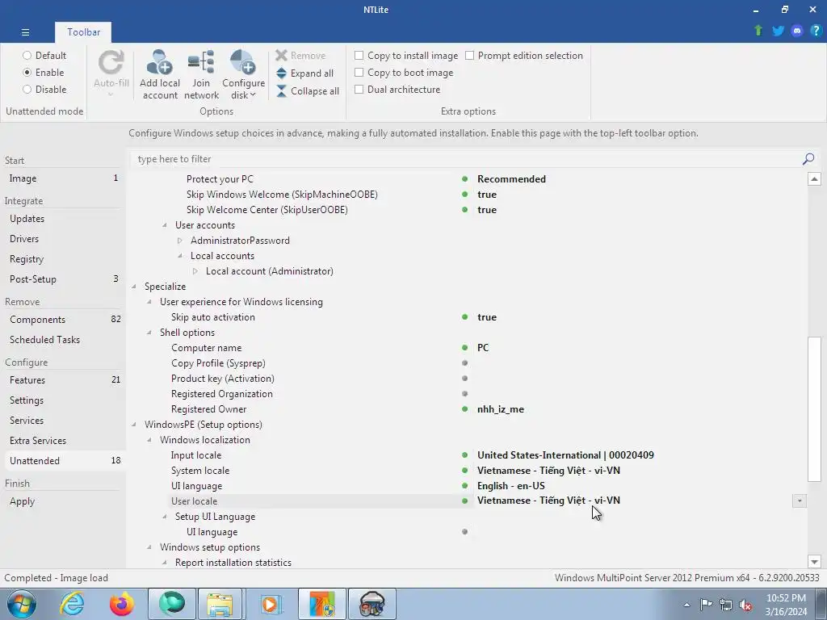This screenshot has width=827, height=620.
Task: Click the Remove toolbar button
Action: point(300,56)
